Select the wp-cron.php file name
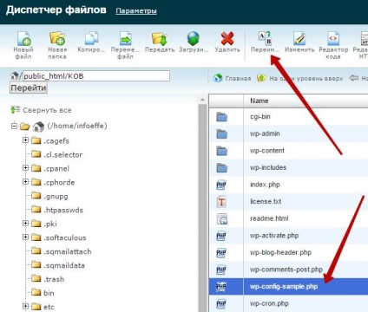368x312 pixels. [269, 303]
